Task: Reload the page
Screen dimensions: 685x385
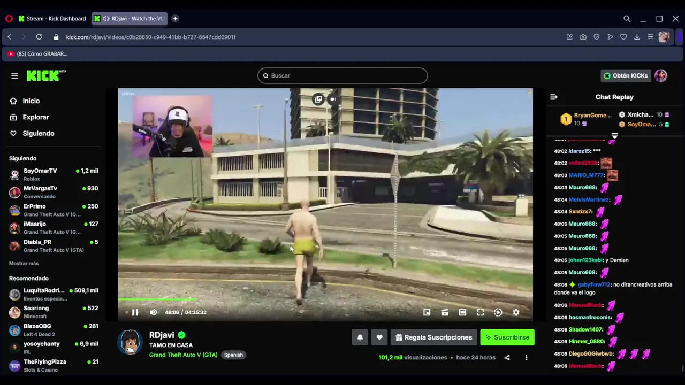Action: click(39, 37)
